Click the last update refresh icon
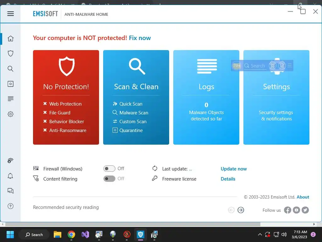This screenshot has height=242, width=322. pyautogui.click(x=155, y=169)
